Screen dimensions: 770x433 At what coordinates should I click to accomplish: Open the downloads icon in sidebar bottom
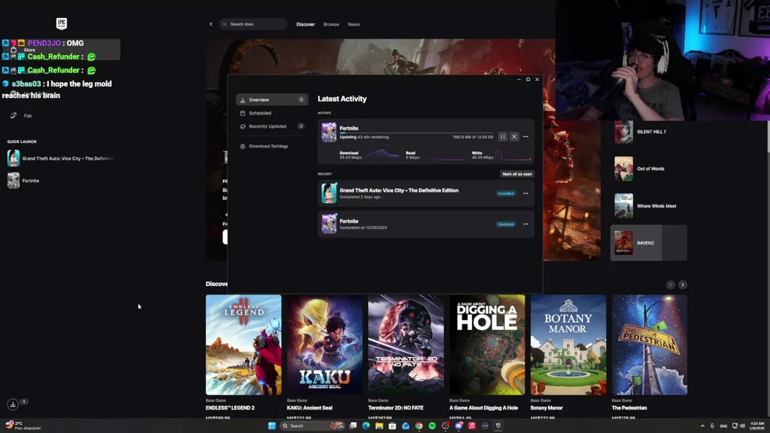click(13, 404)
